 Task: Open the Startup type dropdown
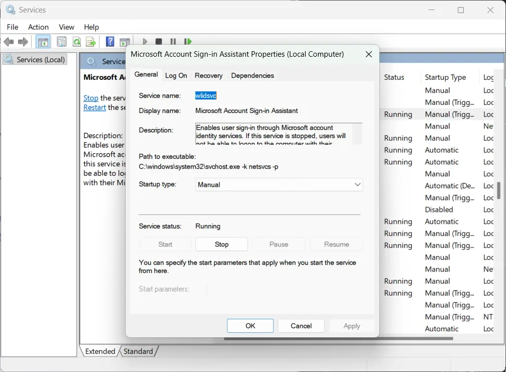pos(279,185)
